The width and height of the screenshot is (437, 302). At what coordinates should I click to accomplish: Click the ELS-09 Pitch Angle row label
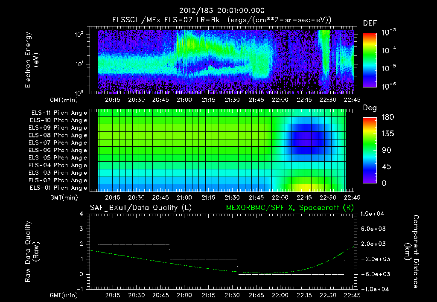pos(58,128)
